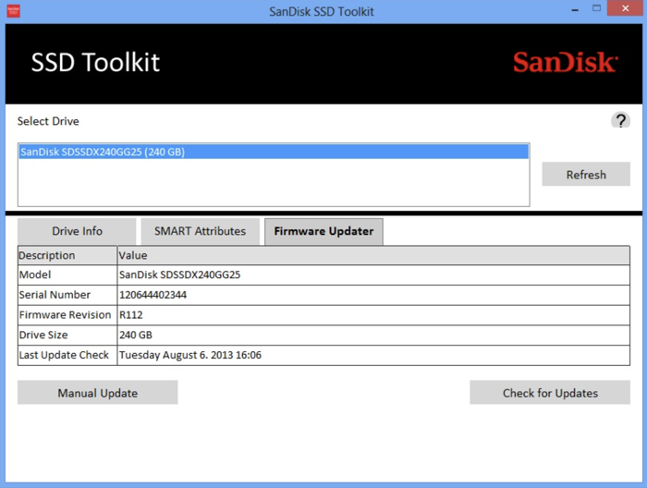Select the Model row value
The width and height of the screenshot is (647, 488).
[x=179, y=274]
